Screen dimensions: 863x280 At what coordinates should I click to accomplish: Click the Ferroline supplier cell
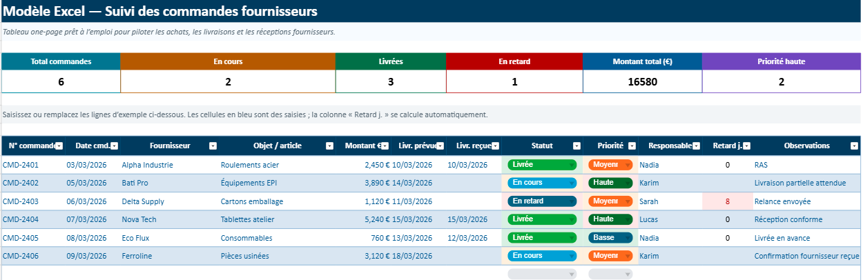coord(137,256)
